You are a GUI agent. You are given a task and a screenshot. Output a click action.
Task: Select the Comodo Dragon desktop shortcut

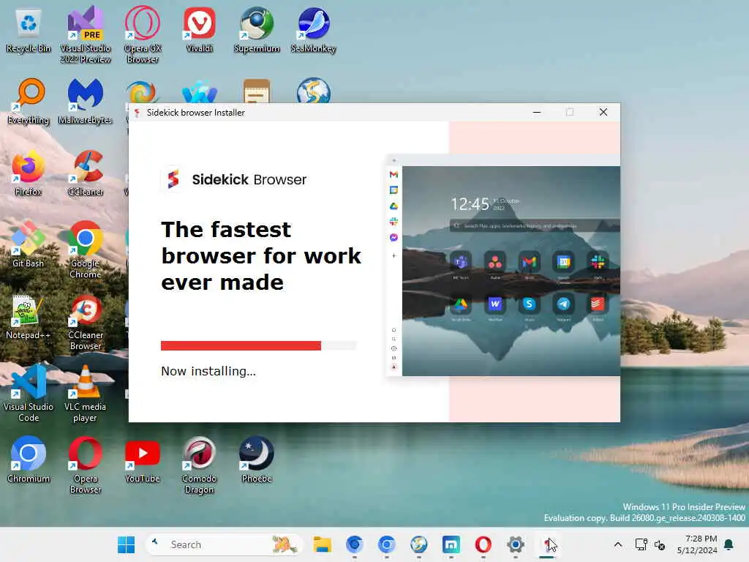[199, 465]
